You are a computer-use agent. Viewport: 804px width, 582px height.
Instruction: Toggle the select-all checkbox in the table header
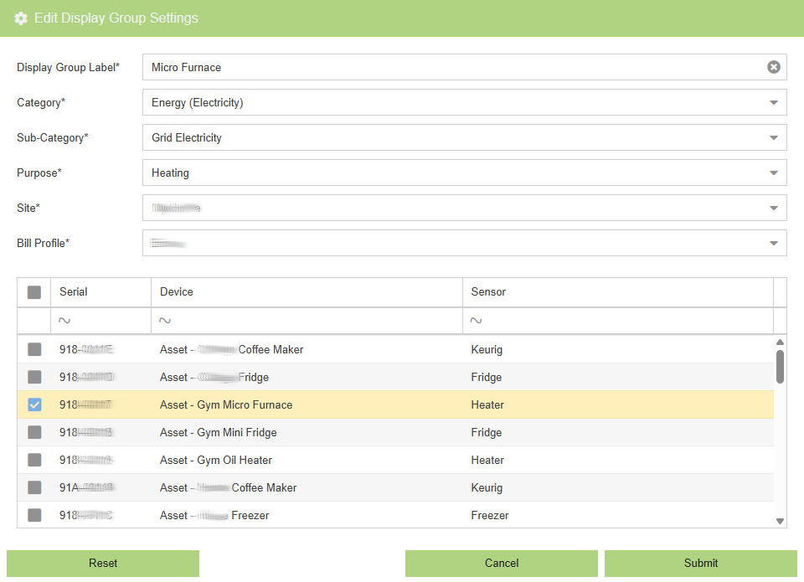[34, 291]
